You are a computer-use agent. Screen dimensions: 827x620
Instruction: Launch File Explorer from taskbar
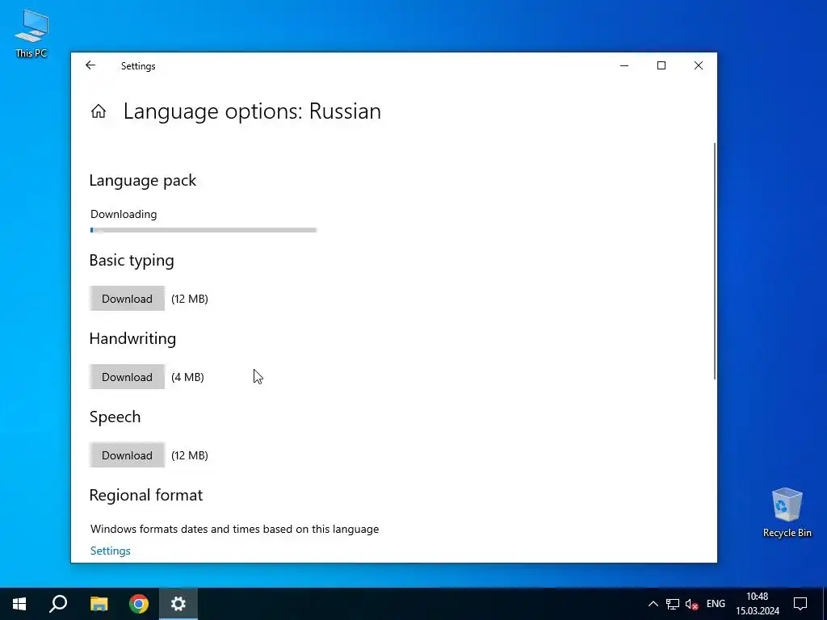coord(99,604)
